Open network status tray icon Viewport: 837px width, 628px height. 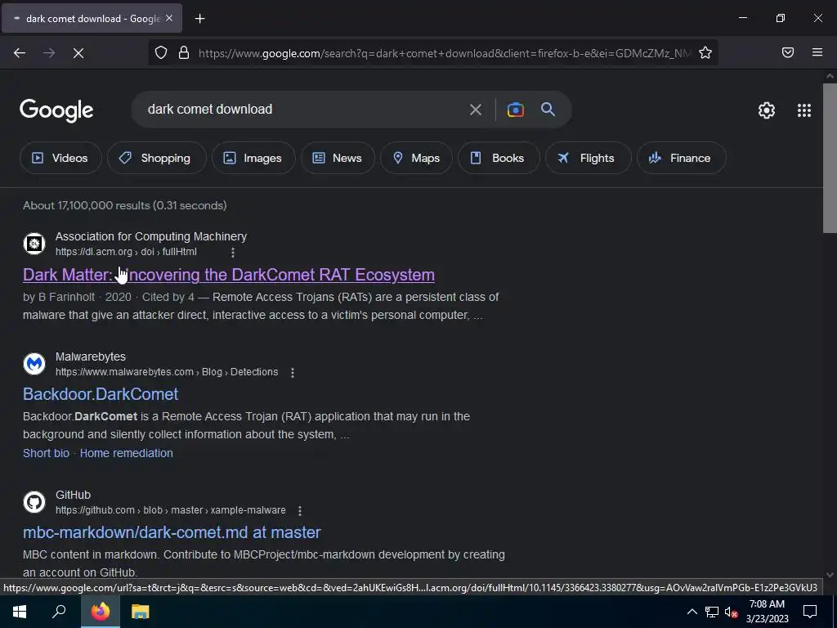coord(712,612)
